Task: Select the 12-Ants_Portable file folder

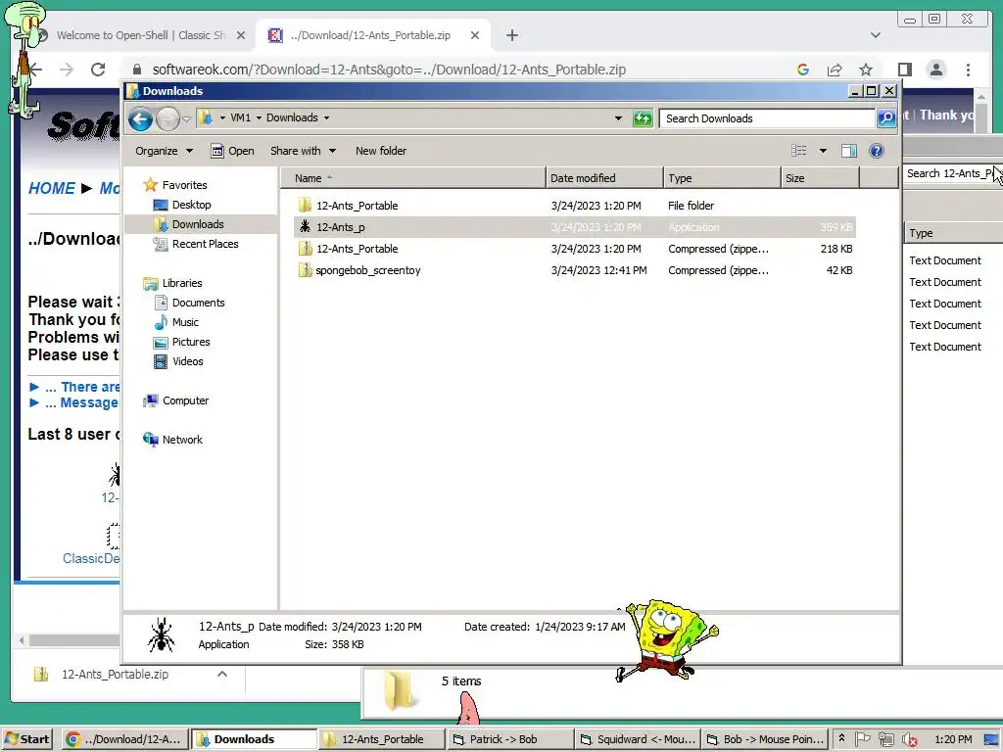Action: click(x=357, y=206)
